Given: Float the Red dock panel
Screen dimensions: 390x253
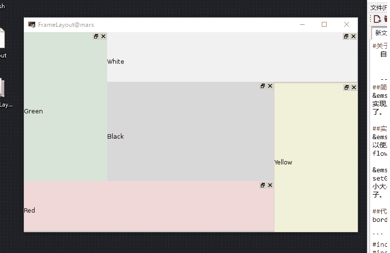Looking at the screenshot, I should [263, 185].
